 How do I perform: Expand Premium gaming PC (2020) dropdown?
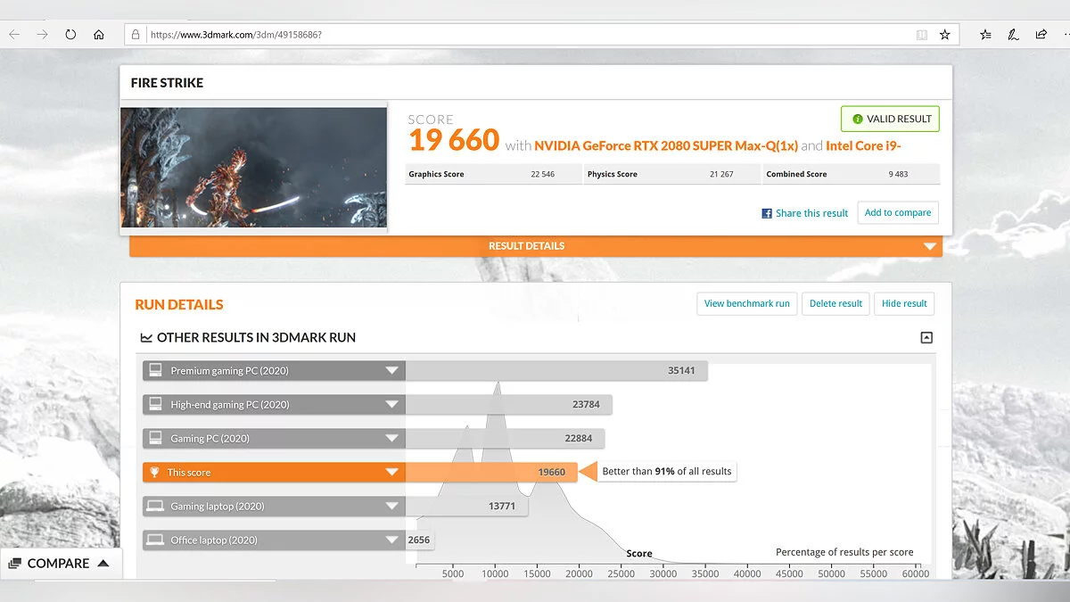pyautogui.click(x=391, y=371)
